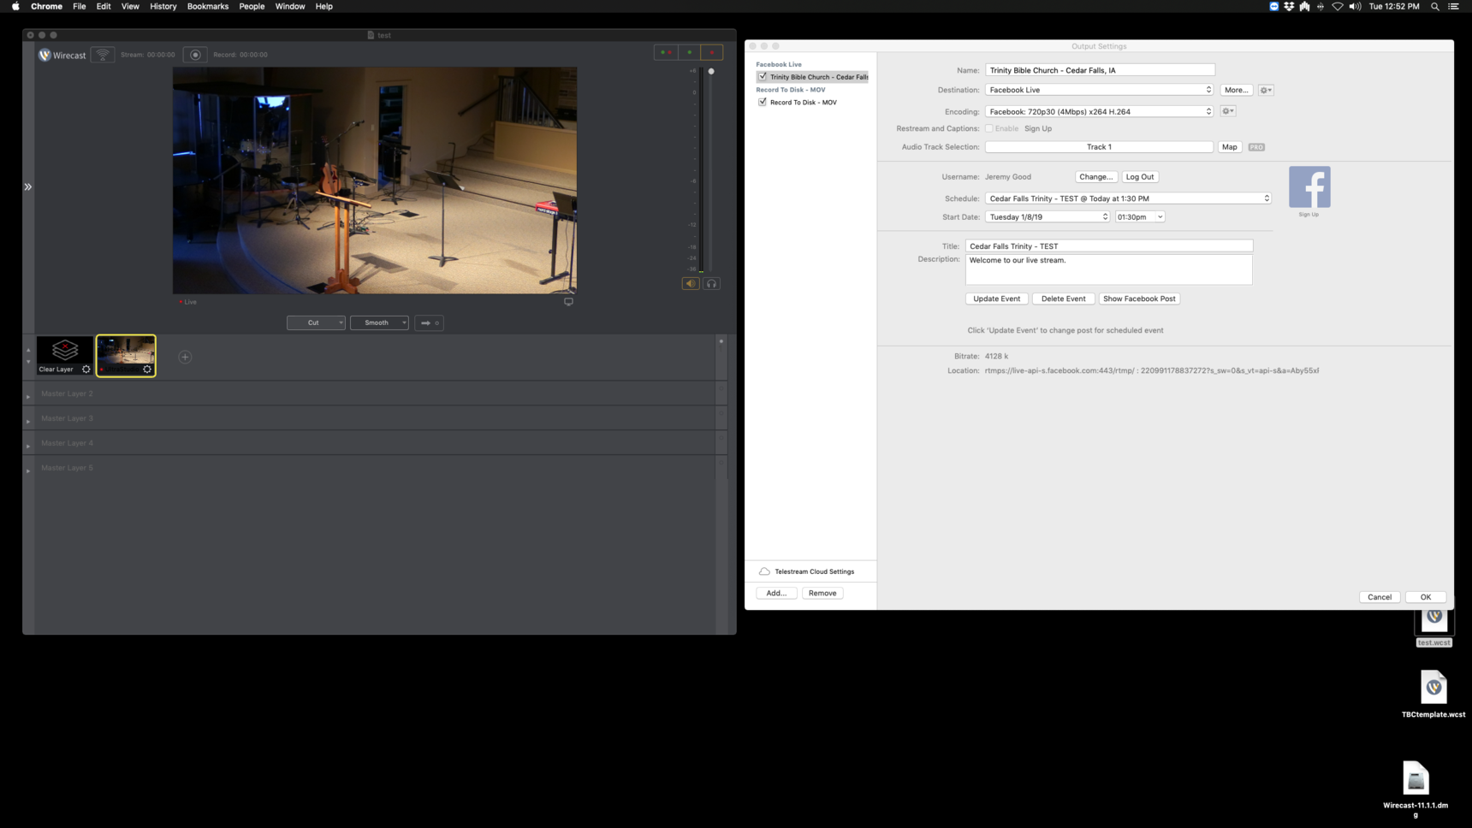
Task: Click the Show Facebook Post button
Action: coord(1139,299)
